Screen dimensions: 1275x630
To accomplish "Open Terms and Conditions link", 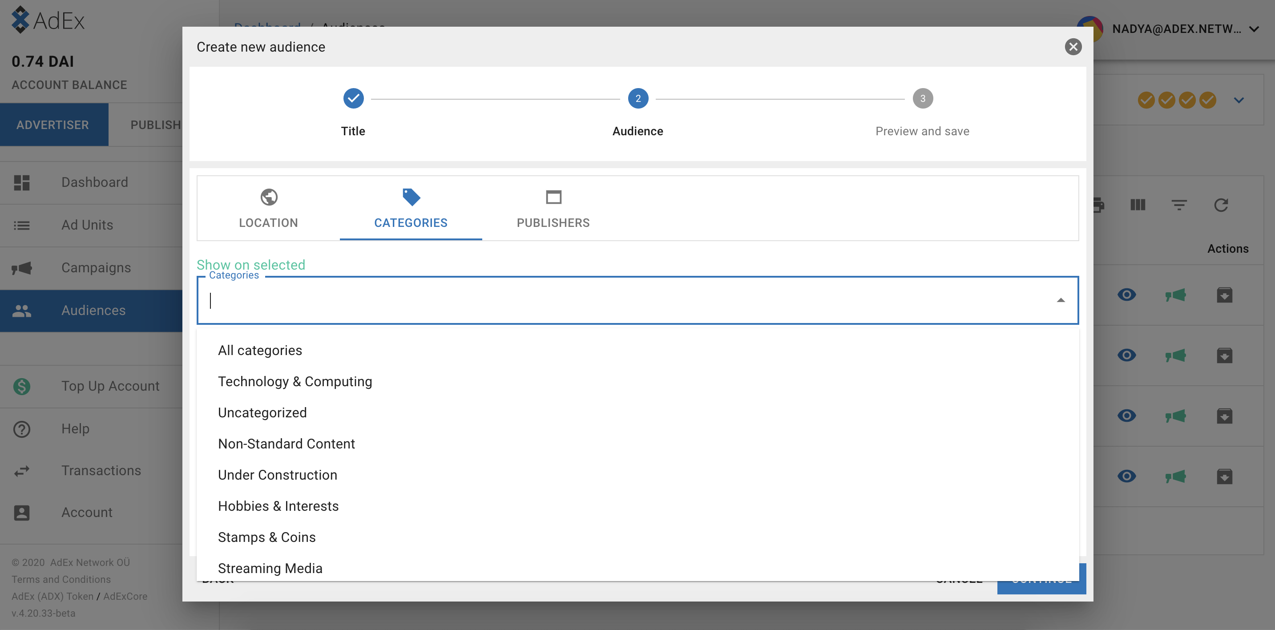I will (61, 579).
